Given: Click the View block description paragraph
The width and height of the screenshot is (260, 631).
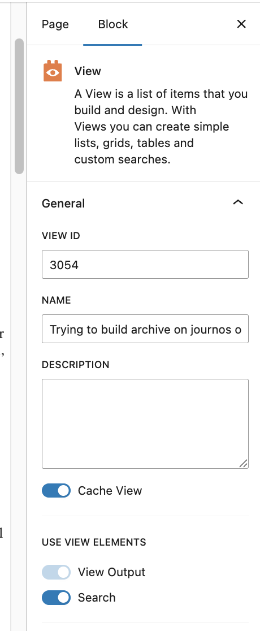Looking at the screenshot, I should (161, 127).
